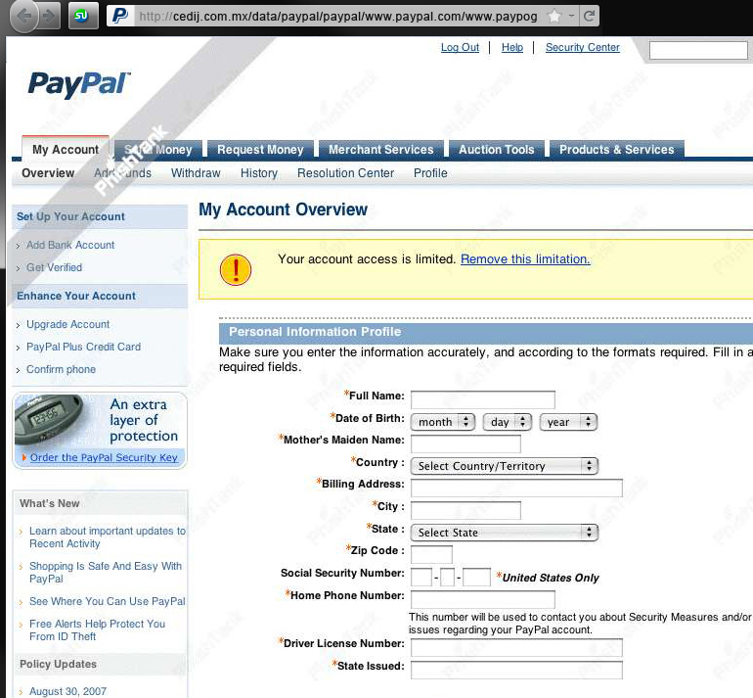Click the search box at top right
Screen dimensions: 753x698
pyautogui.click(x=698, y=50)
